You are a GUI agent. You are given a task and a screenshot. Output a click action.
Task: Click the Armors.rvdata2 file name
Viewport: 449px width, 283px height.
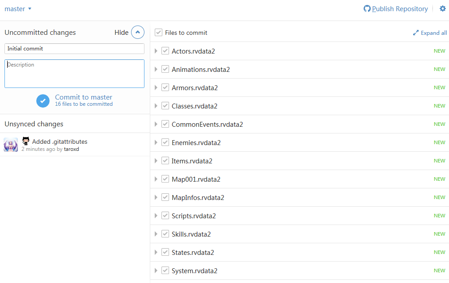(x=195, y=88)
